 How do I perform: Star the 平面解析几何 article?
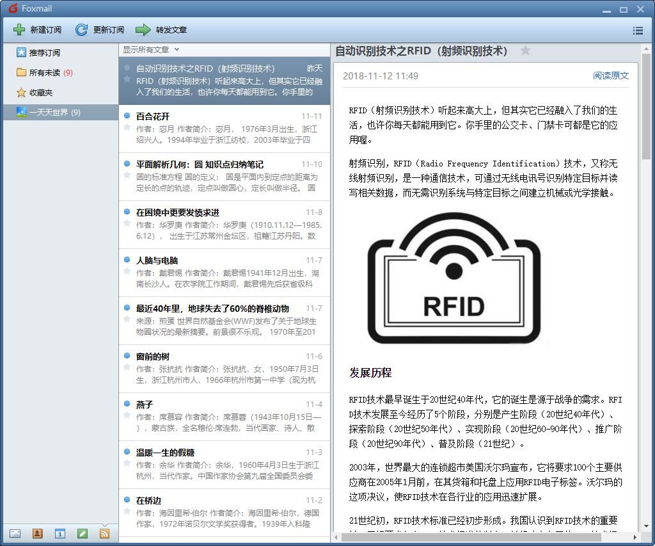(x=127, y=175)
